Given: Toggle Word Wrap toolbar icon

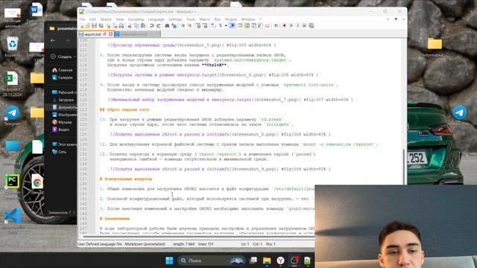Looking at the screenshot, I should (x=213, y=26).
